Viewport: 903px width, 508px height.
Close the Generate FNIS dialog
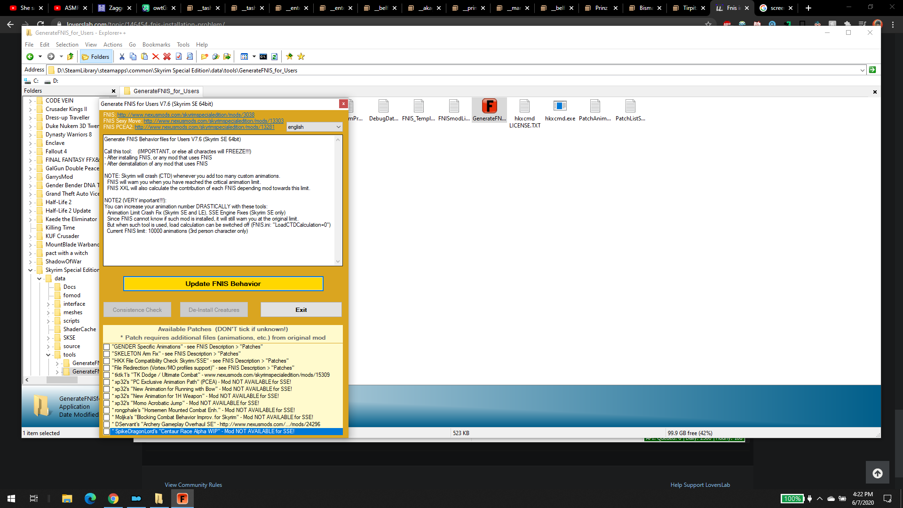coord(343,103)
